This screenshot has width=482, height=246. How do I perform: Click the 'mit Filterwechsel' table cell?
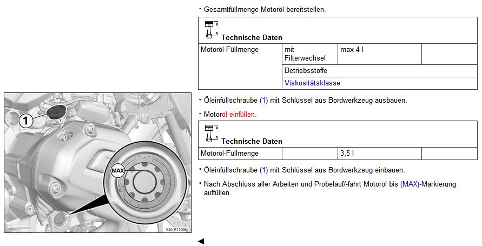(x=309, y=54)
